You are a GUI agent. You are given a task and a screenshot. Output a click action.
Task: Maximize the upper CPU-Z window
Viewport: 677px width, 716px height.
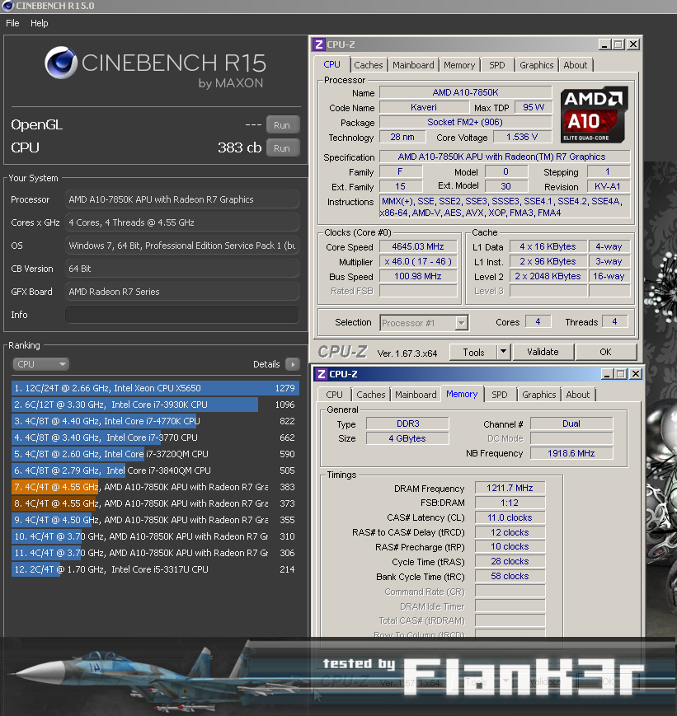[x=618, y=44]
